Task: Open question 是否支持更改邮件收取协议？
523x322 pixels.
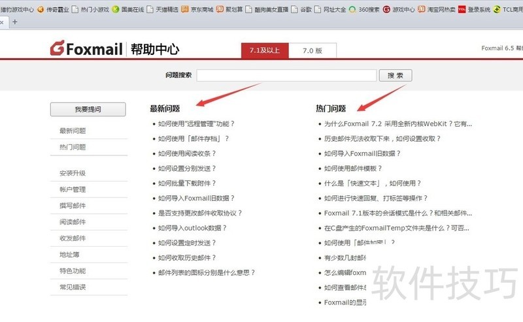Action: [x=200, y=213]
